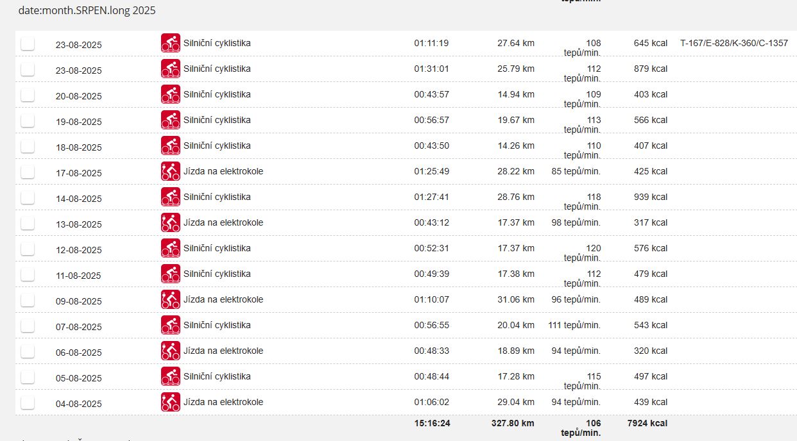Click the cycling icon of the 27.64 km ride
Viewport: 797px width, 441px height.
pyautogui.click(x=170, y=43)
